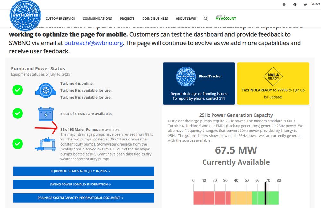Click the drainage pump pipe icon
Image resolution: width=321 pixels, height=208 pixels.
point(46,144)
